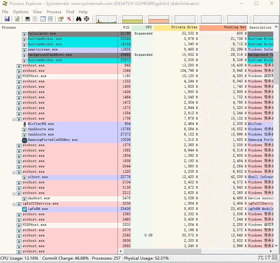Collapse the svchost.exe 1756 tree node
This screenshot has width=280, height=263.
14,119
